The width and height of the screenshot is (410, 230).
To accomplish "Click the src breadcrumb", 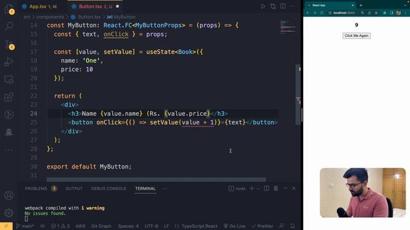I will 27,17.
